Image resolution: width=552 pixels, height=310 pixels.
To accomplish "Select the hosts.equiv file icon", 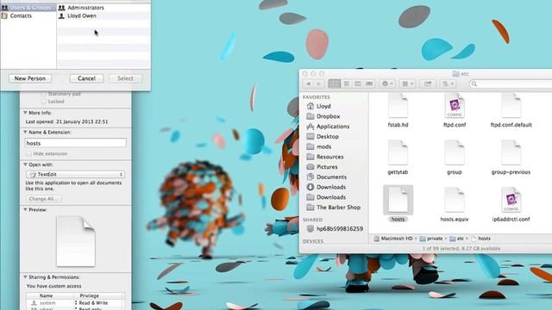I will coord(455,200).
